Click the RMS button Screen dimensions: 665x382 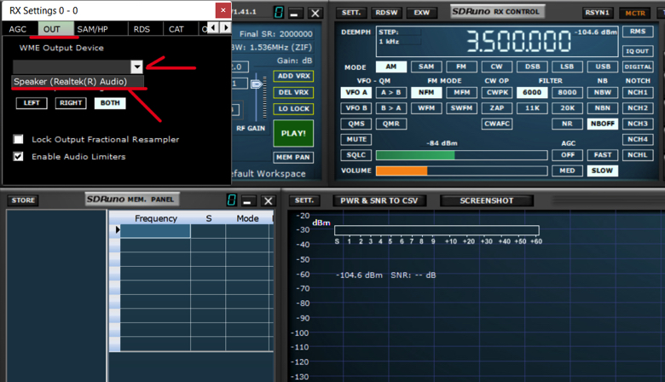pos(638,32)
